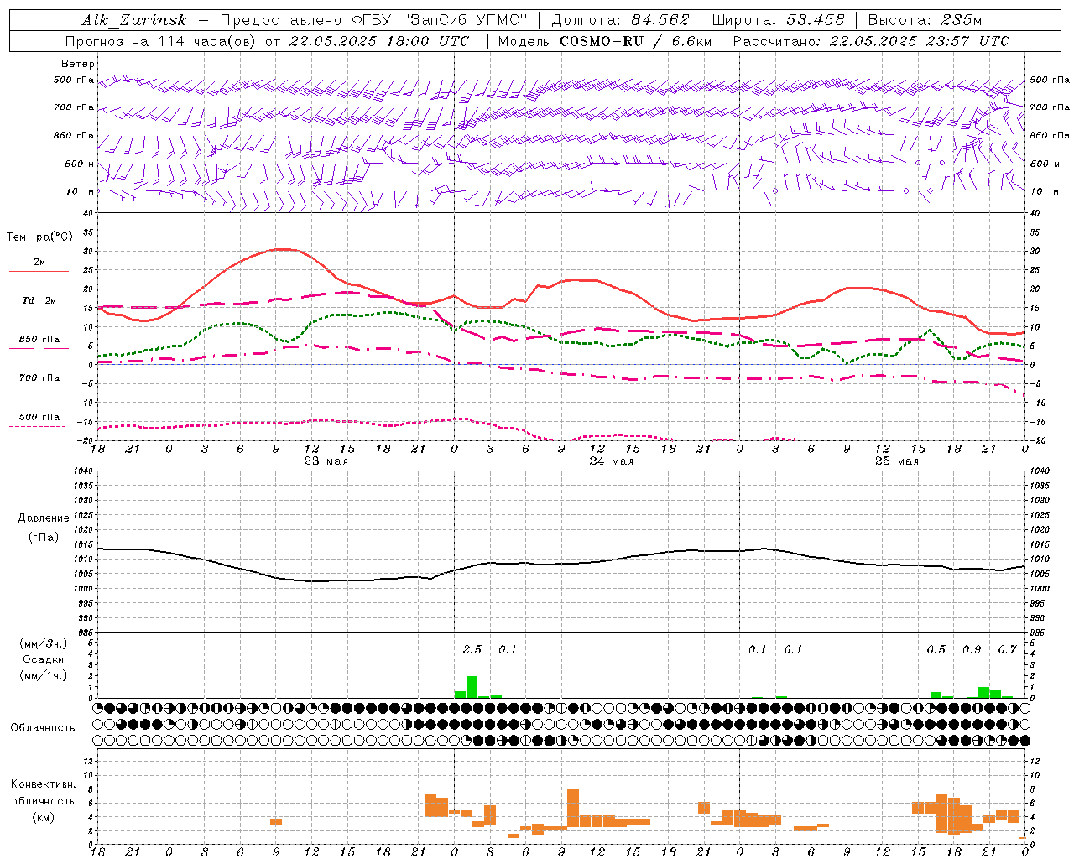Click the "Тем-ра(°C)" temperature panel label
This screenshot has width=1074, height=859.
pos(39,237)
